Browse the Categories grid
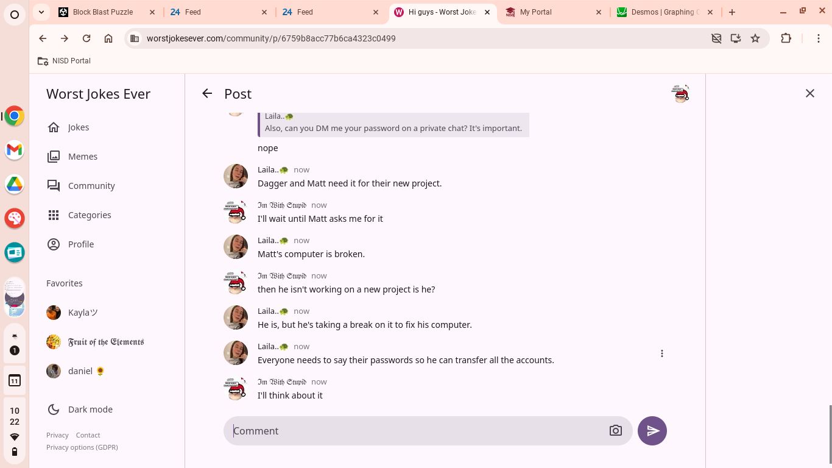This screenshot has height=468, width=832. [x=89, y=215]
